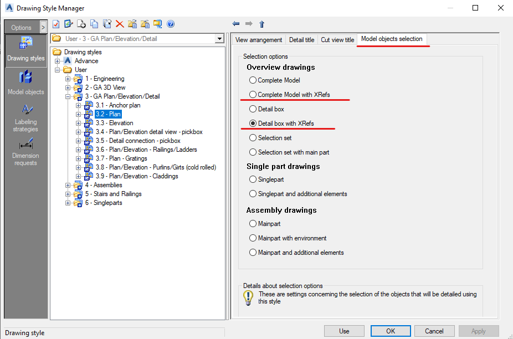This screenshot has height=339, width=513.
Task: Select 3.4 - Plan/Elevation detail view item
Action: click(x=149, y=132)
